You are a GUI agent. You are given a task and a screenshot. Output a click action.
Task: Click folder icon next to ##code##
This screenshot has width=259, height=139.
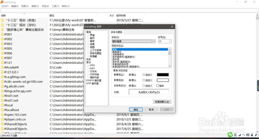tap(2, 68)
